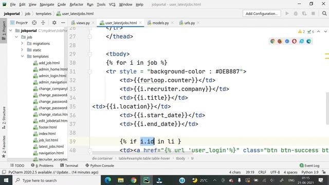Open the Event Log
329x185 pixels.
click(x=309, y=165)
